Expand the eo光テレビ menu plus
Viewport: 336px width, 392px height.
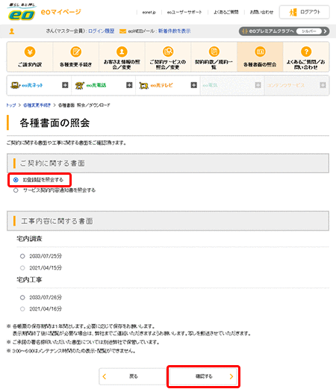coord(193,85)
